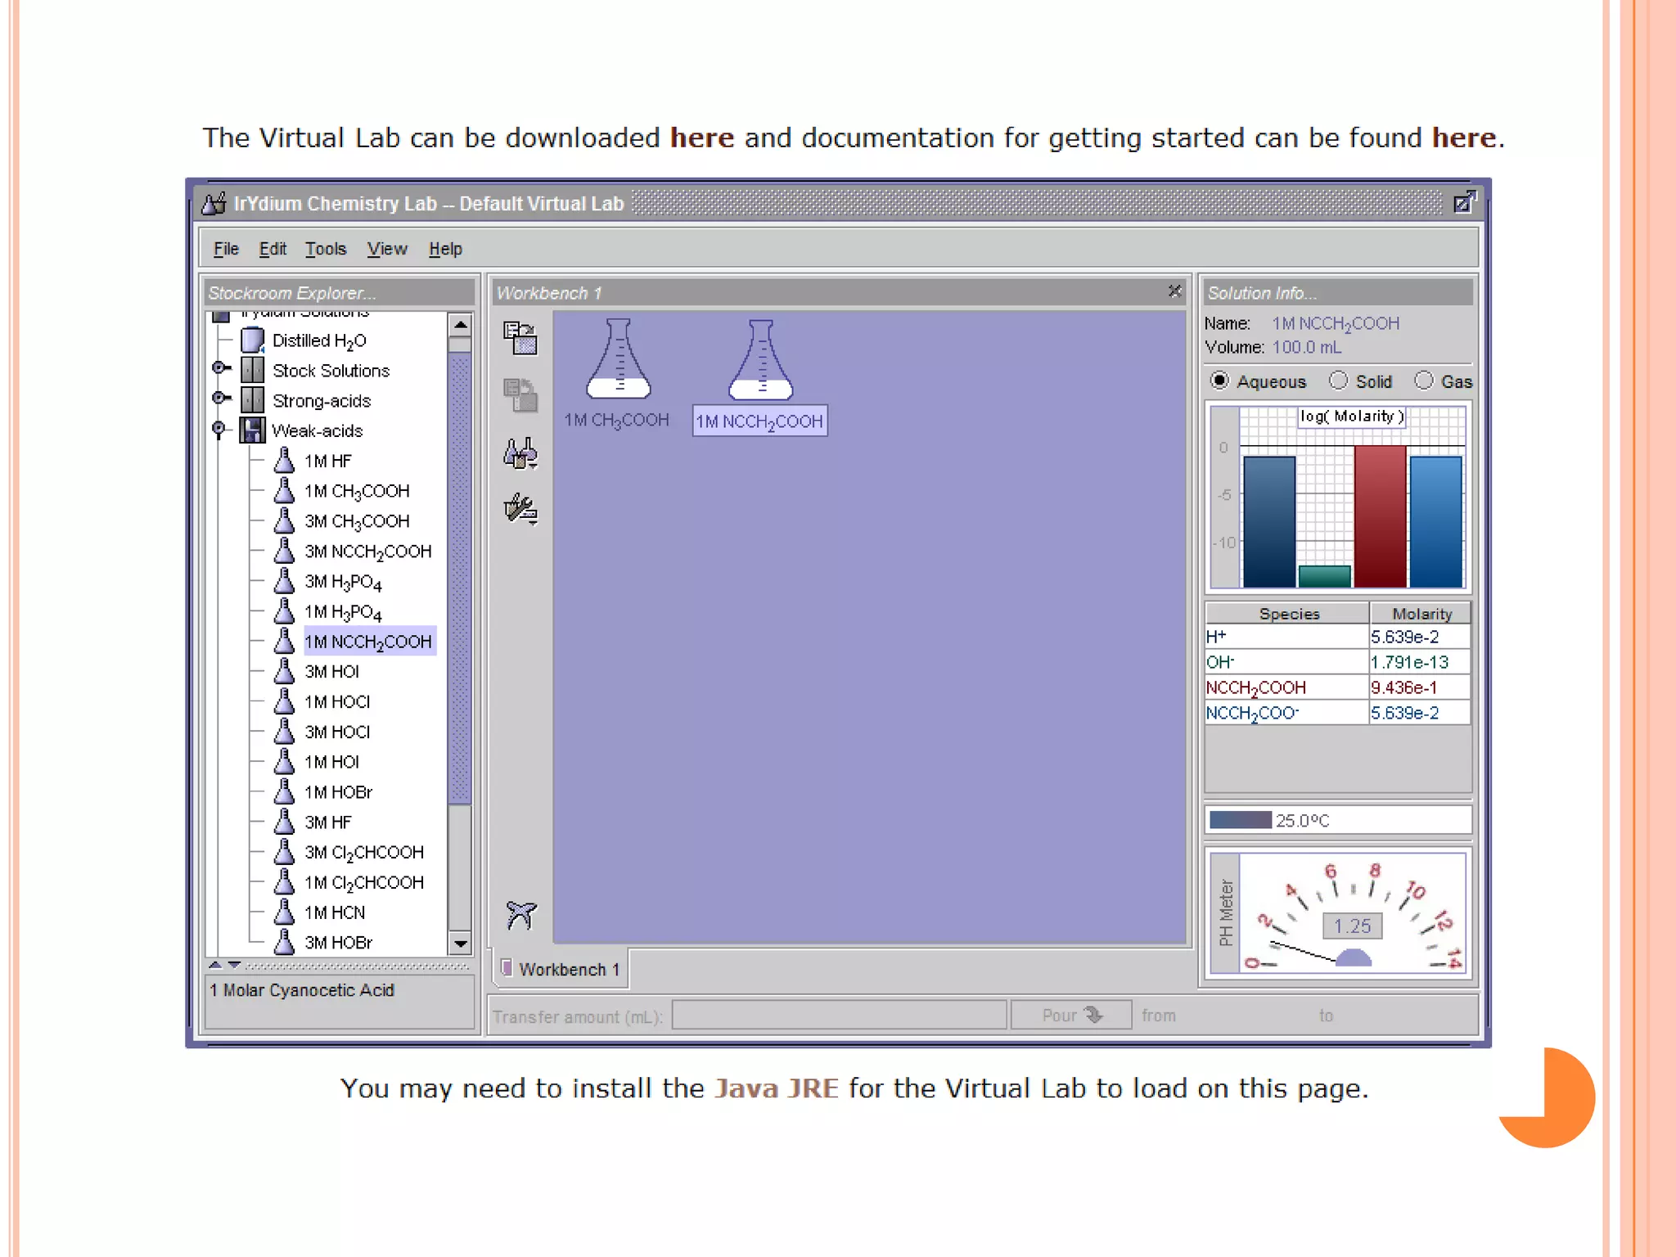Click the airplane icon at workbench bottom
The height and width of the screenshot is (1257, 1676).
tap(520, 914)
